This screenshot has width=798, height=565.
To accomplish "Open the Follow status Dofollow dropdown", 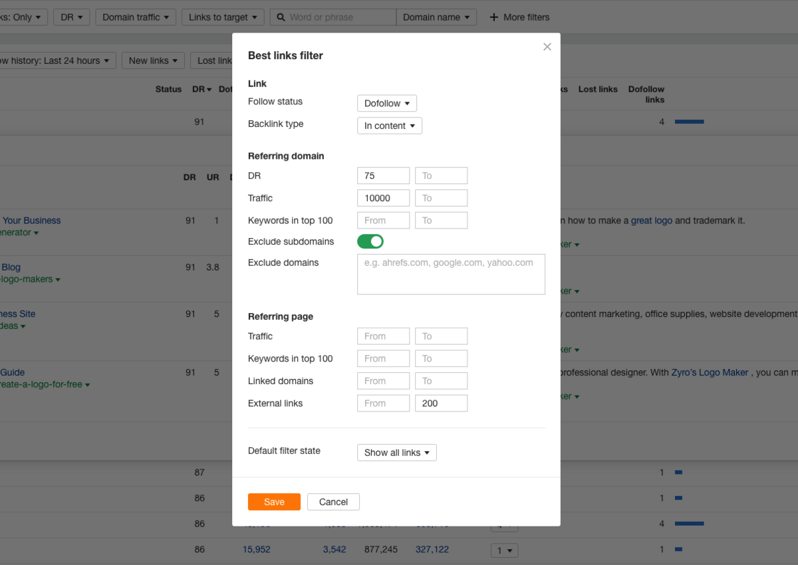I will coord(387,103).
